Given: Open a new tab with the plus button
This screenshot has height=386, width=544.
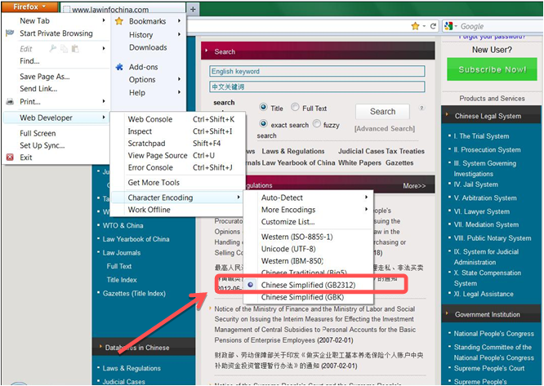Looking at the screenshot, I should 194,9.
